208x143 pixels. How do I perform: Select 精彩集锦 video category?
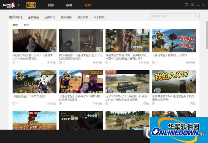pyautogui.click(x=66, y=17)
